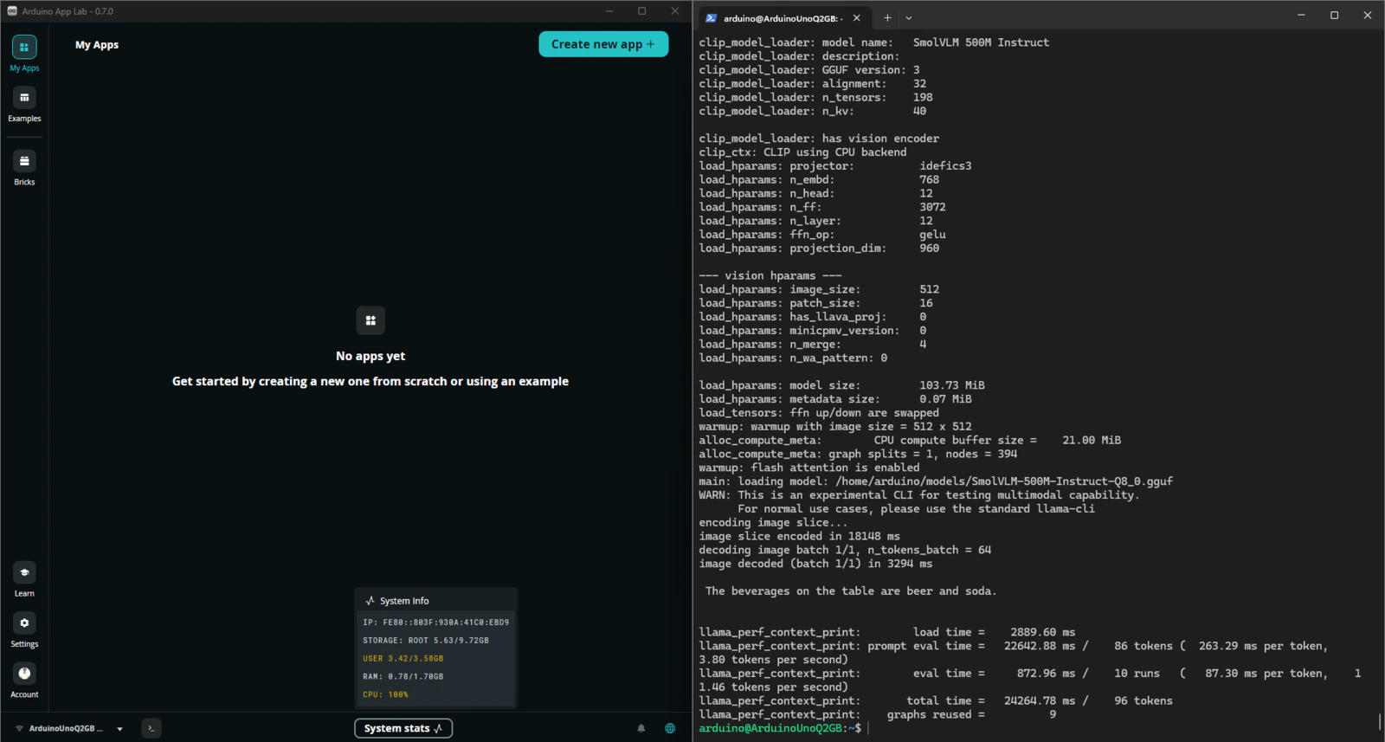Click the IP address line in System Info
Image resolution: width=1385 pixels, height=742 pixels.
436,623
